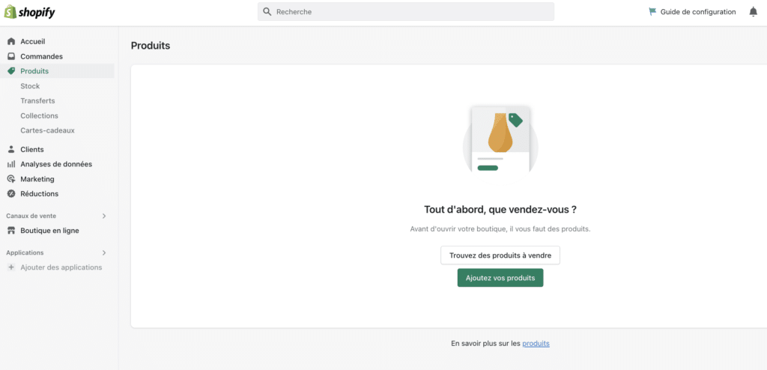
Task: Open Cartes-cadeaux in the sidebar
Action: click(47, 130)
